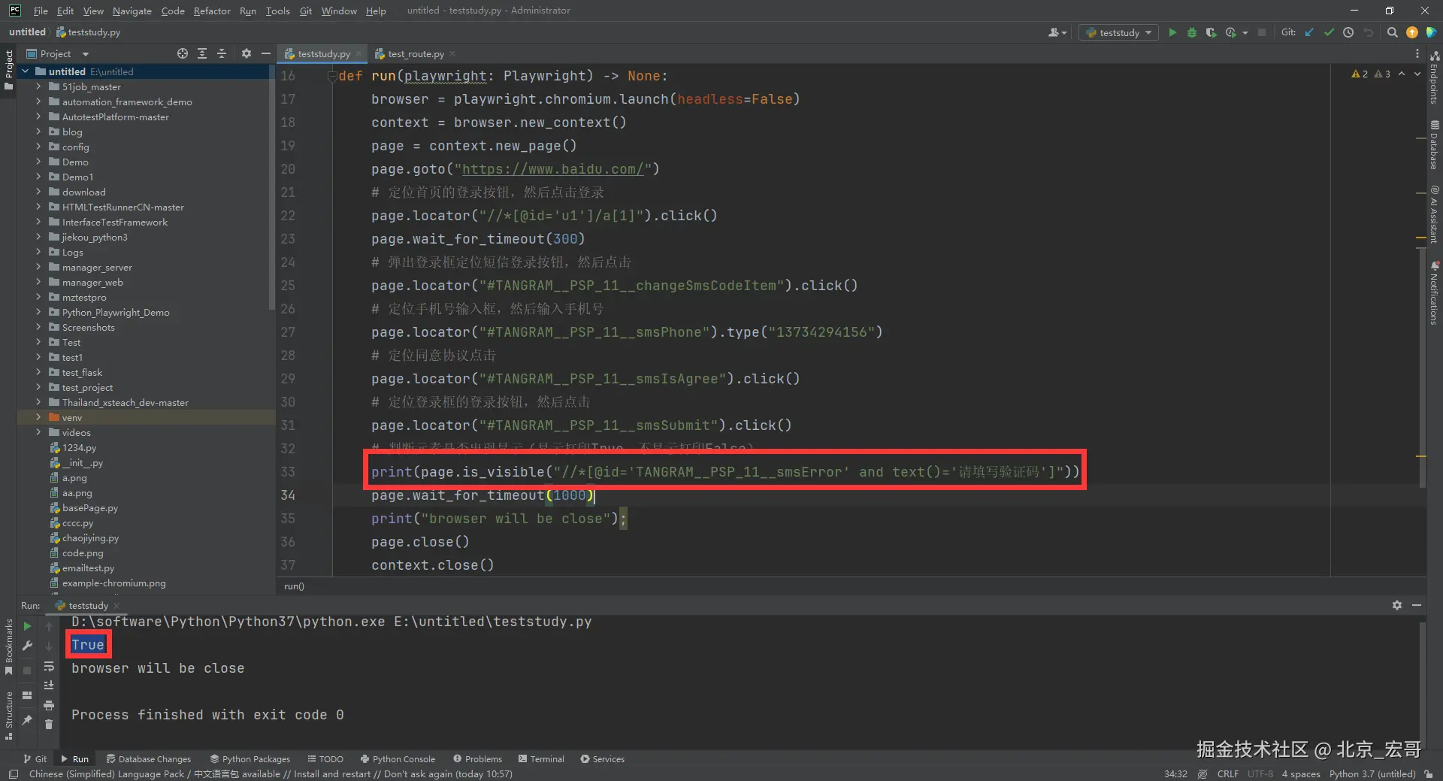Expand the venv folder
This screenshot has width=1443, height=781.
[38, 417]
